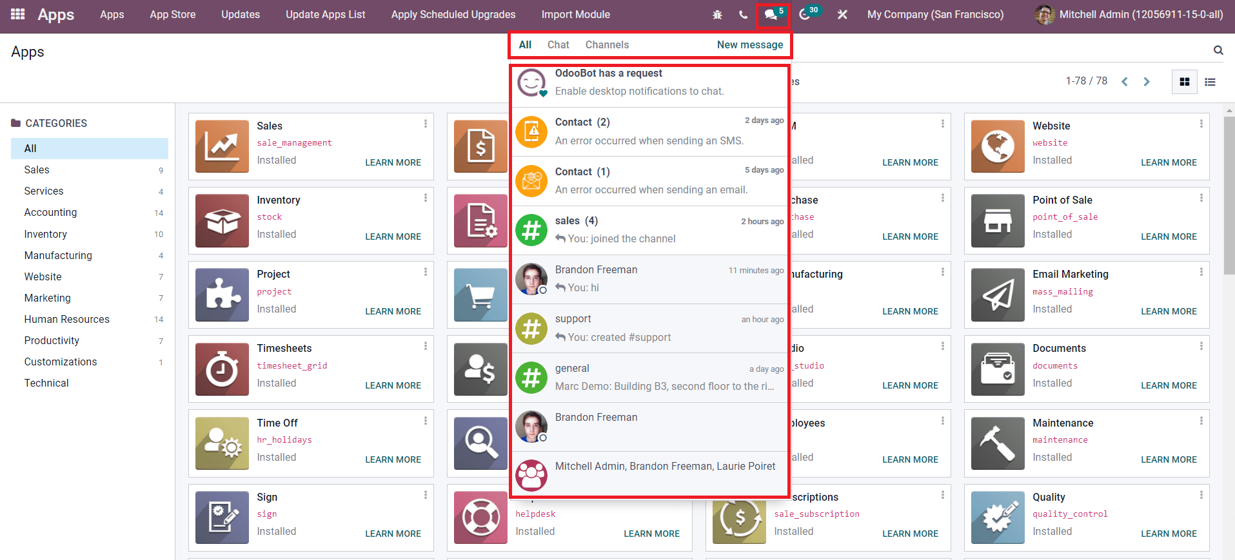
Task: Open the sales channel conversation
Action: click(650, 230)
